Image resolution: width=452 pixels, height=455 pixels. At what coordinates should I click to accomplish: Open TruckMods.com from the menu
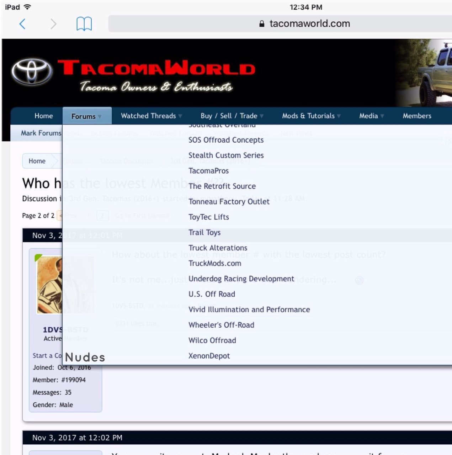click(215, 263)
